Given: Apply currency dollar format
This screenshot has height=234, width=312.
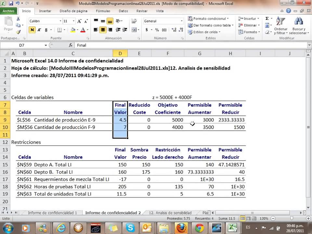Looking at the screenshot, I should pos(147,30).
